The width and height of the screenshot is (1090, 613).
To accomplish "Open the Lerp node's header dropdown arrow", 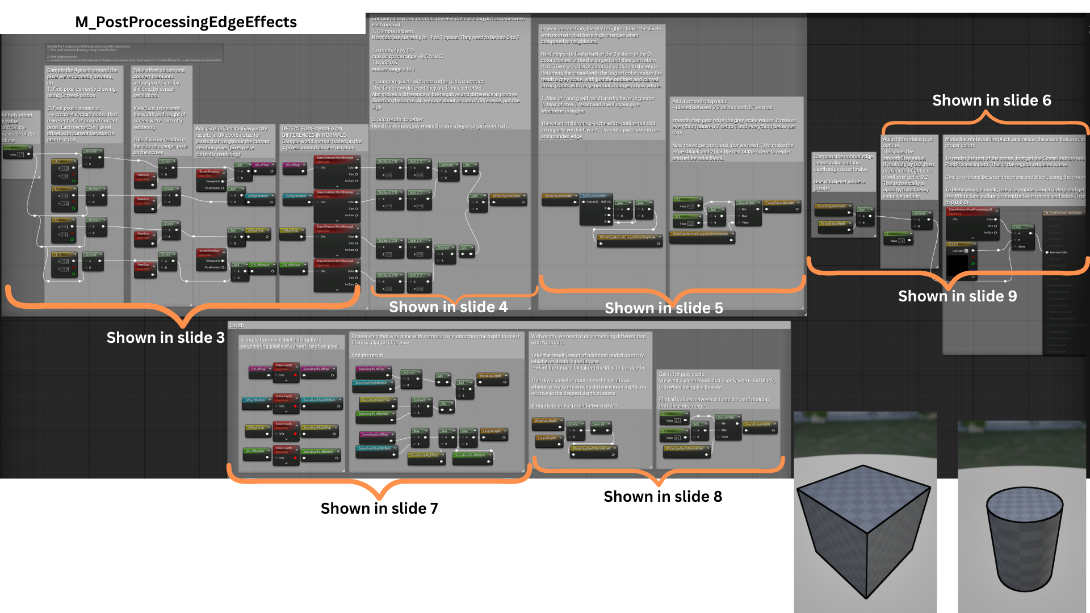I will pyautogui.click(x=1032, y=226).
